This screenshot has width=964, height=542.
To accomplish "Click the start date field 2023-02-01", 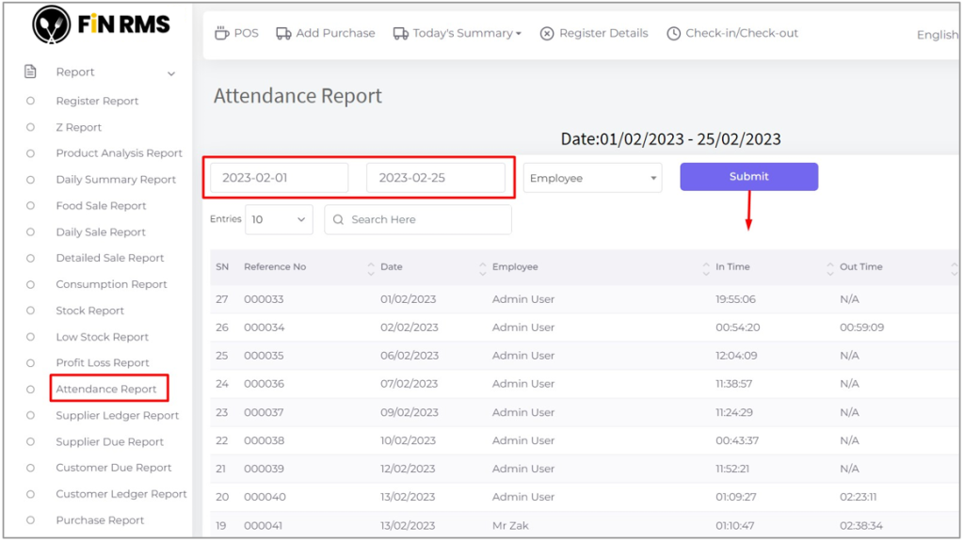I will pyautogui.click(x=279, y=178).
